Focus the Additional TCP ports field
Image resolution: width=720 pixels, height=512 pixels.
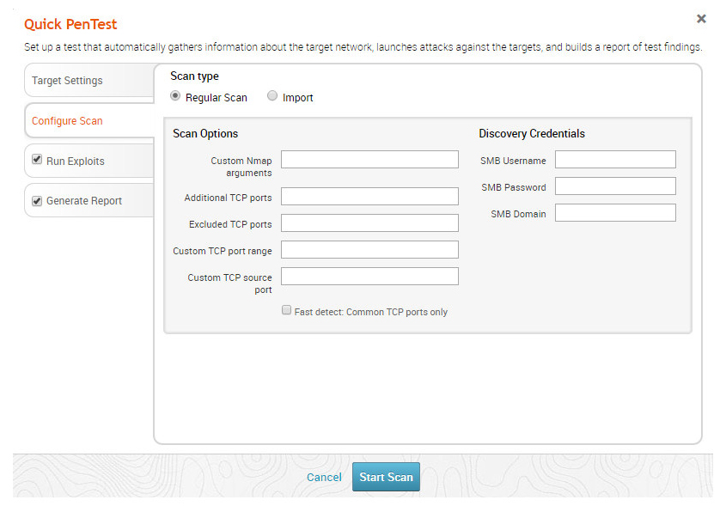(369, 197)
